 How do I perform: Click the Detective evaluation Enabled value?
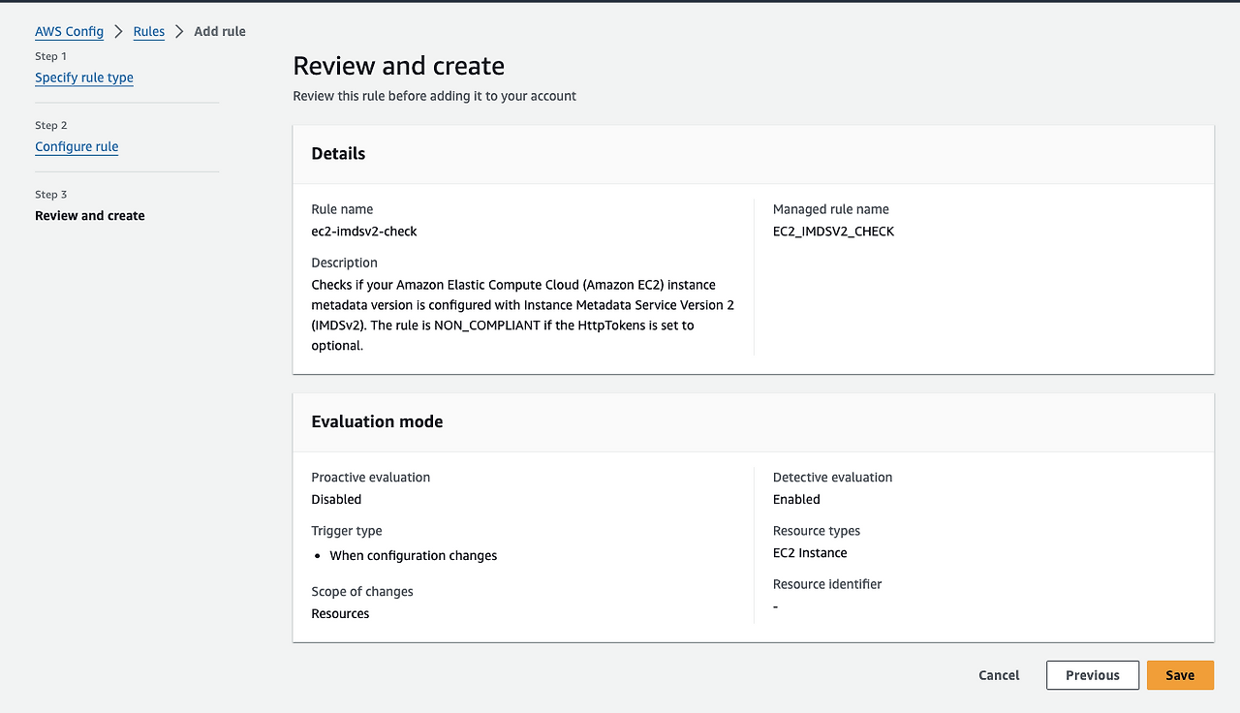coord(796,500)
